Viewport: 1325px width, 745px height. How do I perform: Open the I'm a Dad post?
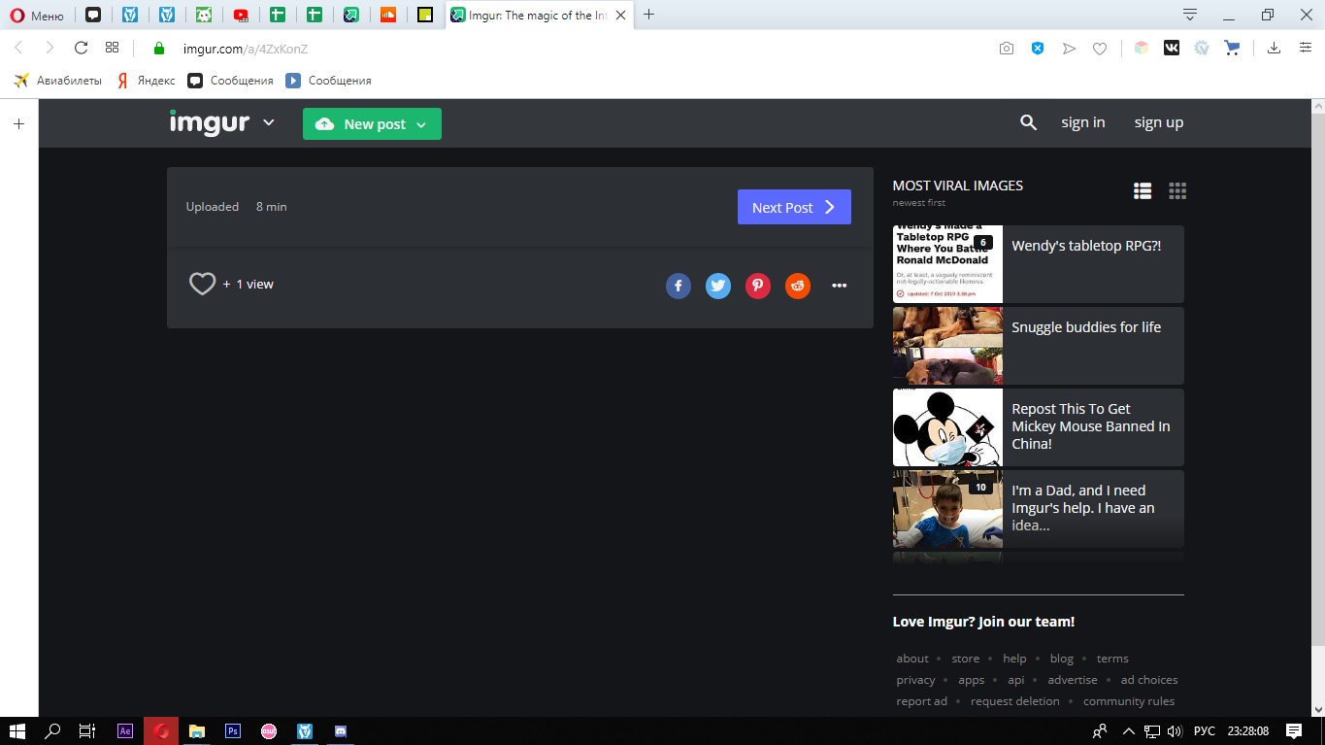1039,509
